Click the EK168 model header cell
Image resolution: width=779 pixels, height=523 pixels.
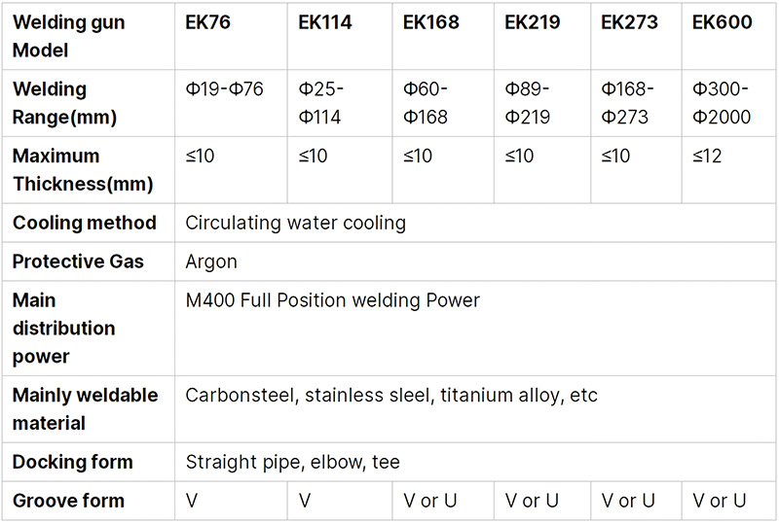(x=430, y=21)
